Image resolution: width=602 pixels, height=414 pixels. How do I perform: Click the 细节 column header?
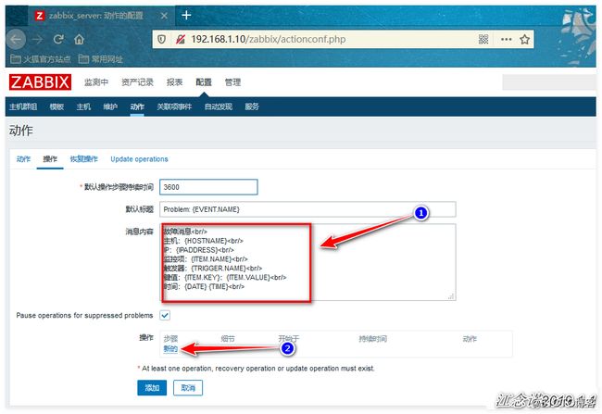pos(228,339)
